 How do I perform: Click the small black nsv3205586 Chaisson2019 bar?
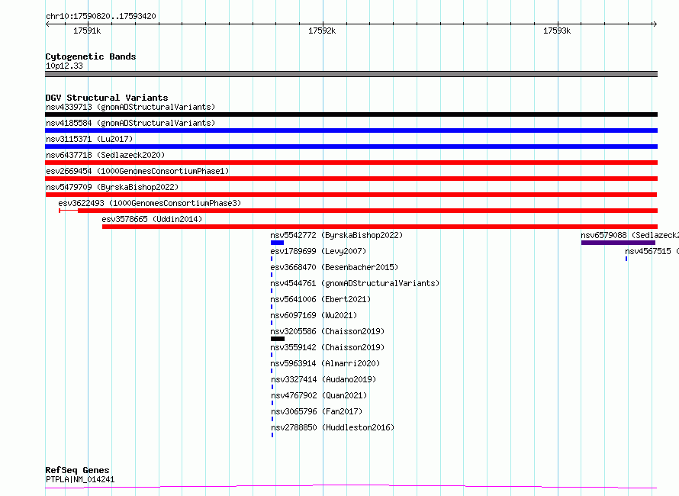tap(278, 339)
